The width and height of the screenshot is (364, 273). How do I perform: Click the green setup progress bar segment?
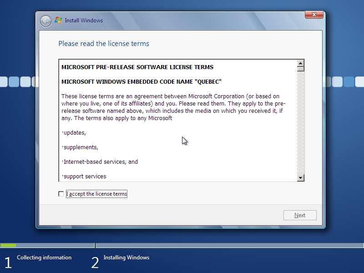point(8,245)
